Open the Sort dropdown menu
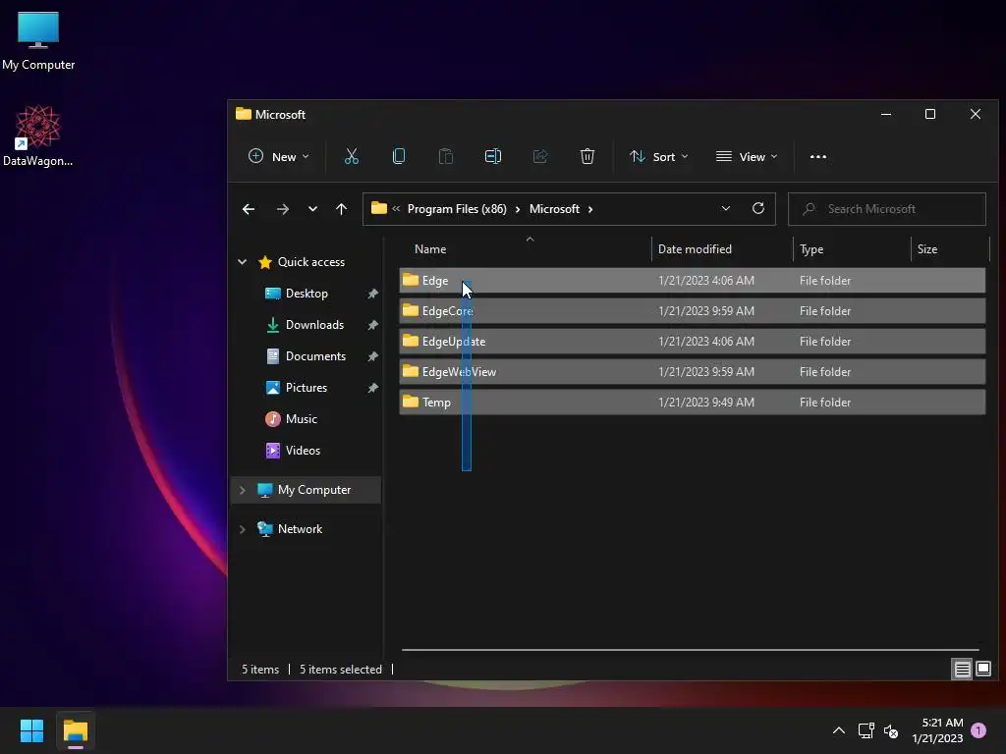Viewport: 1006px width, 754px height. (x=659, y=156)
